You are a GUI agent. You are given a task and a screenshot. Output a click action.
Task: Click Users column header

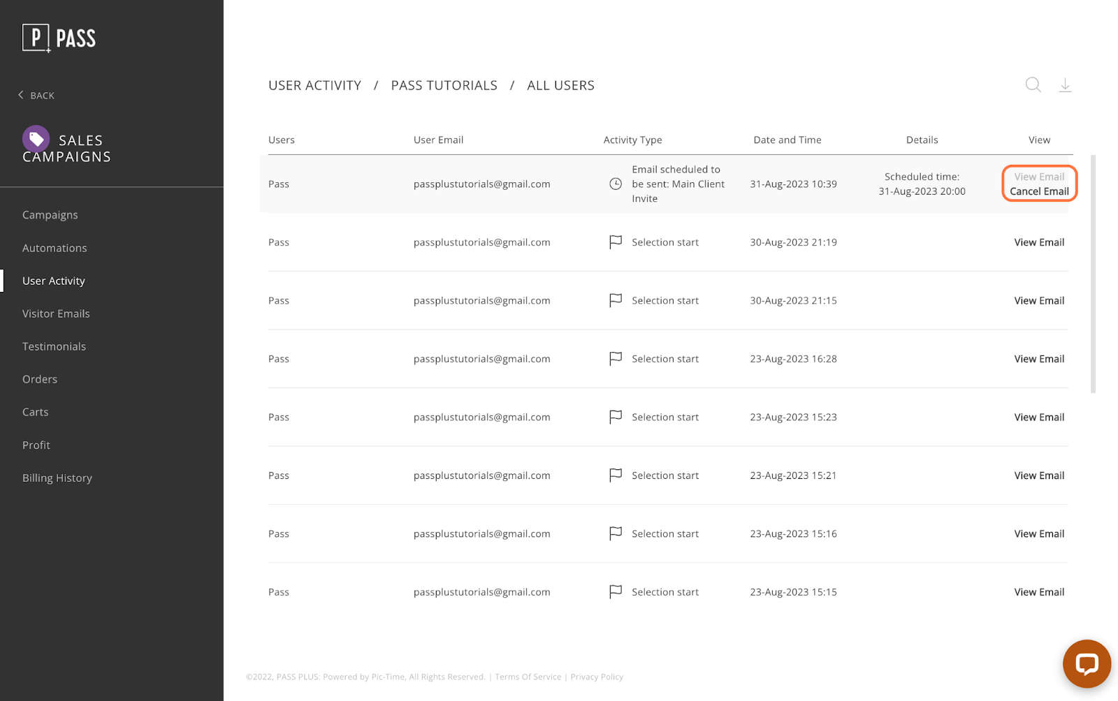(282, 140)
